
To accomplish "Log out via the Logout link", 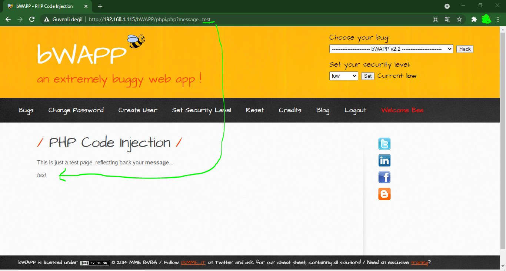I will pos(355,110).
